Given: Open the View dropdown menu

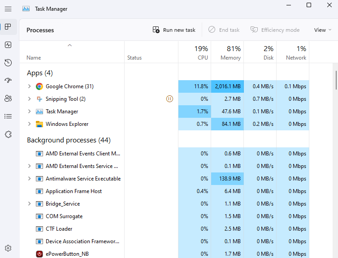Looking at the screenshot, I should coord(323,30).
